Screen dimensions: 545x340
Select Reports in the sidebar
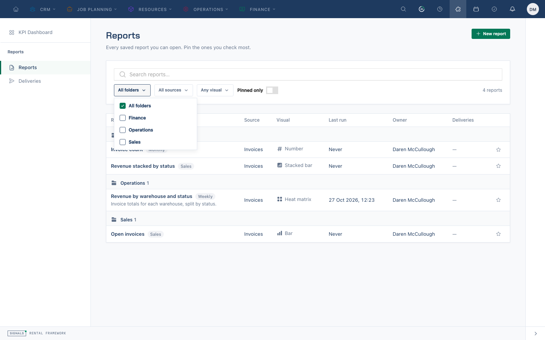point(45,68)
